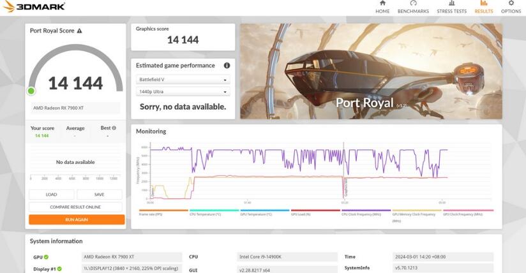Click the Monitoring heading
Image resolution: width=526 pixels, height=273 pixels.
[151, 131]
